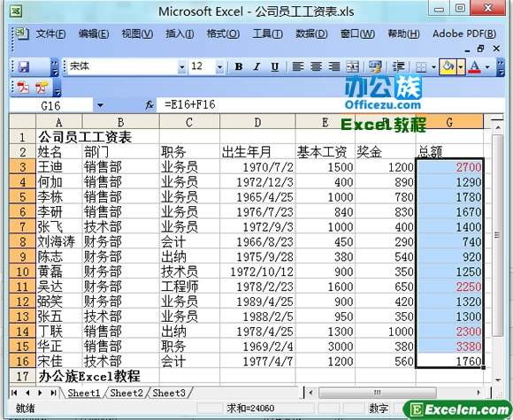
Task: Go to previous sheet tab button
Action: pos(27,393)
